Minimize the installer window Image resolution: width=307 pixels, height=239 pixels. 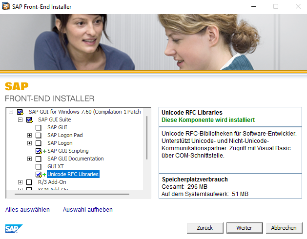[254, 6]
